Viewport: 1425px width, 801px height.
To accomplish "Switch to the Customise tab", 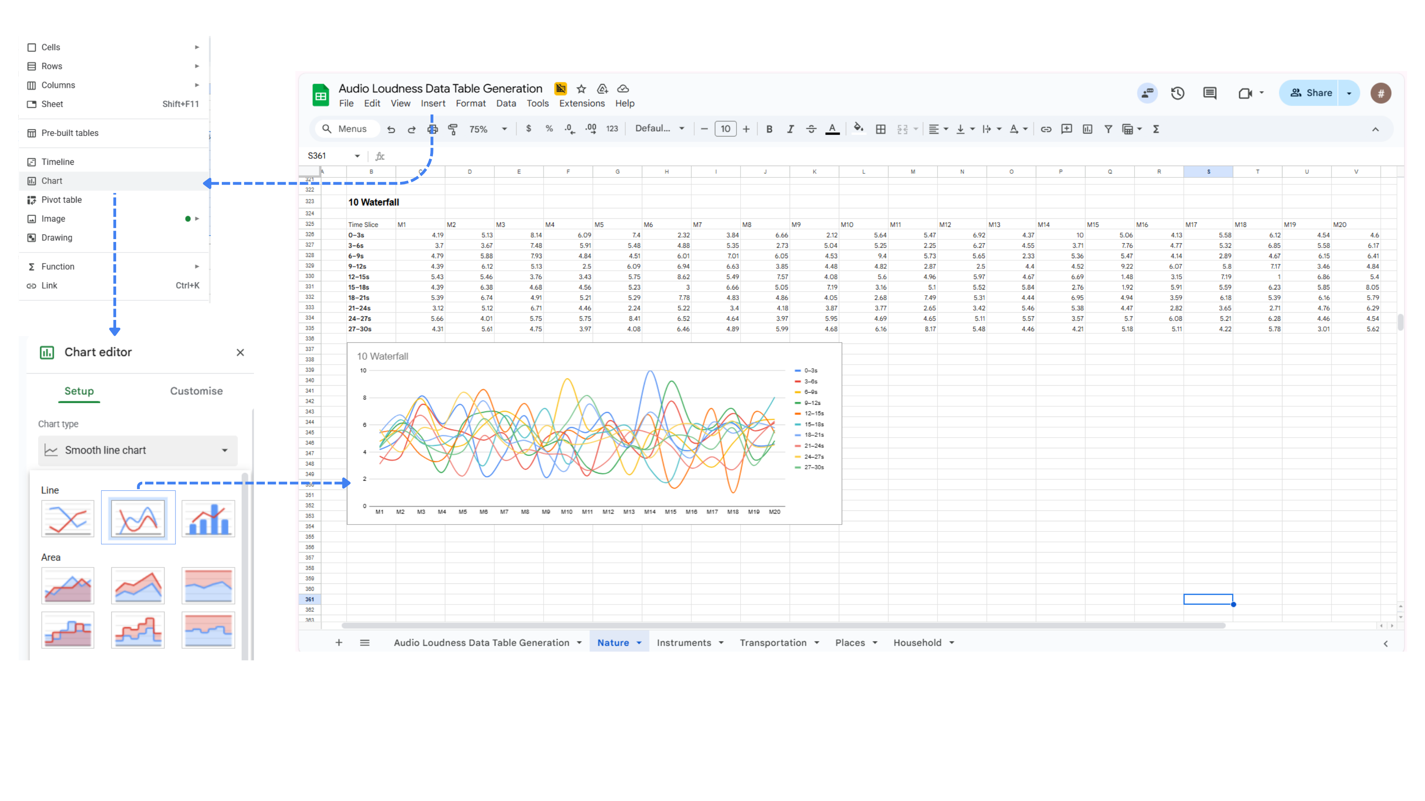I will (x=196, y=391).
